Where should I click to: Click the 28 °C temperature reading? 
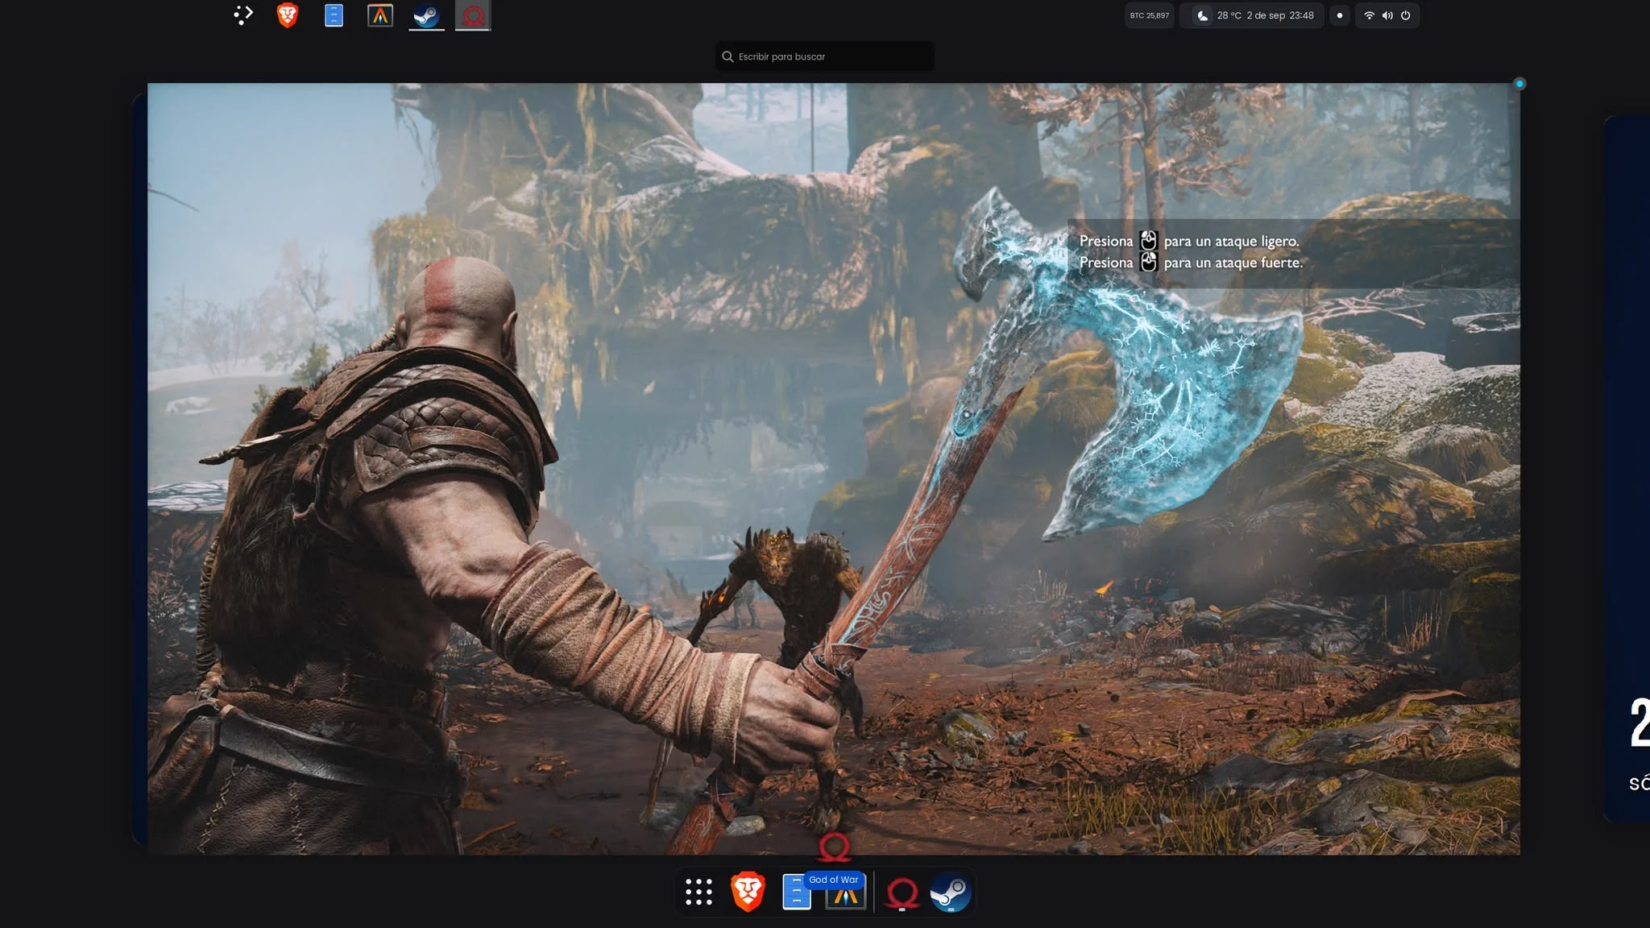tap(1229, 15)
